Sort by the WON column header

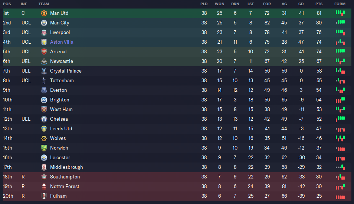(219, 4)
